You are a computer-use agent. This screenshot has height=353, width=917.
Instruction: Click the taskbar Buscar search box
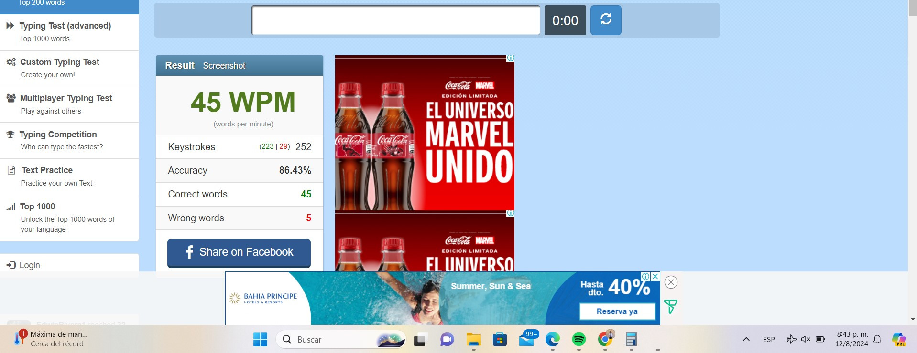coord(341,340)
